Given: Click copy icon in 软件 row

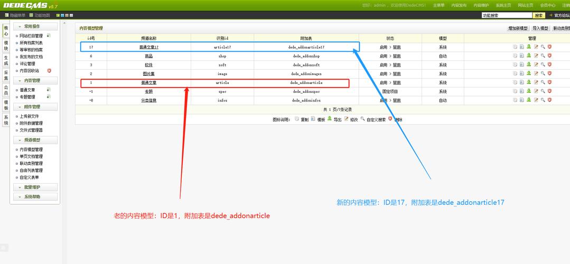Looking at the screenshot, I should click(515, 64).
